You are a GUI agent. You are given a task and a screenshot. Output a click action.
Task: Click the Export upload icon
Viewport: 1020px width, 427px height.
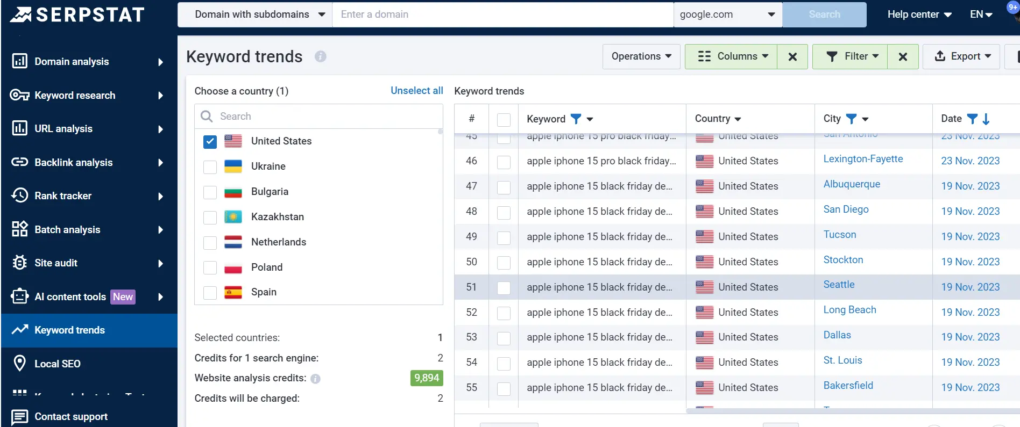pos(940,56)
